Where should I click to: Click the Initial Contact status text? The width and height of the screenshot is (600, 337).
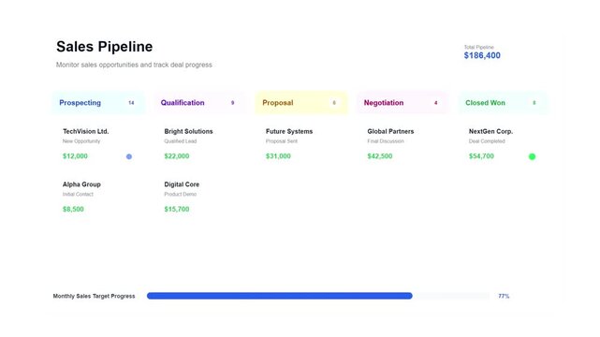click(x=78, y=195)
